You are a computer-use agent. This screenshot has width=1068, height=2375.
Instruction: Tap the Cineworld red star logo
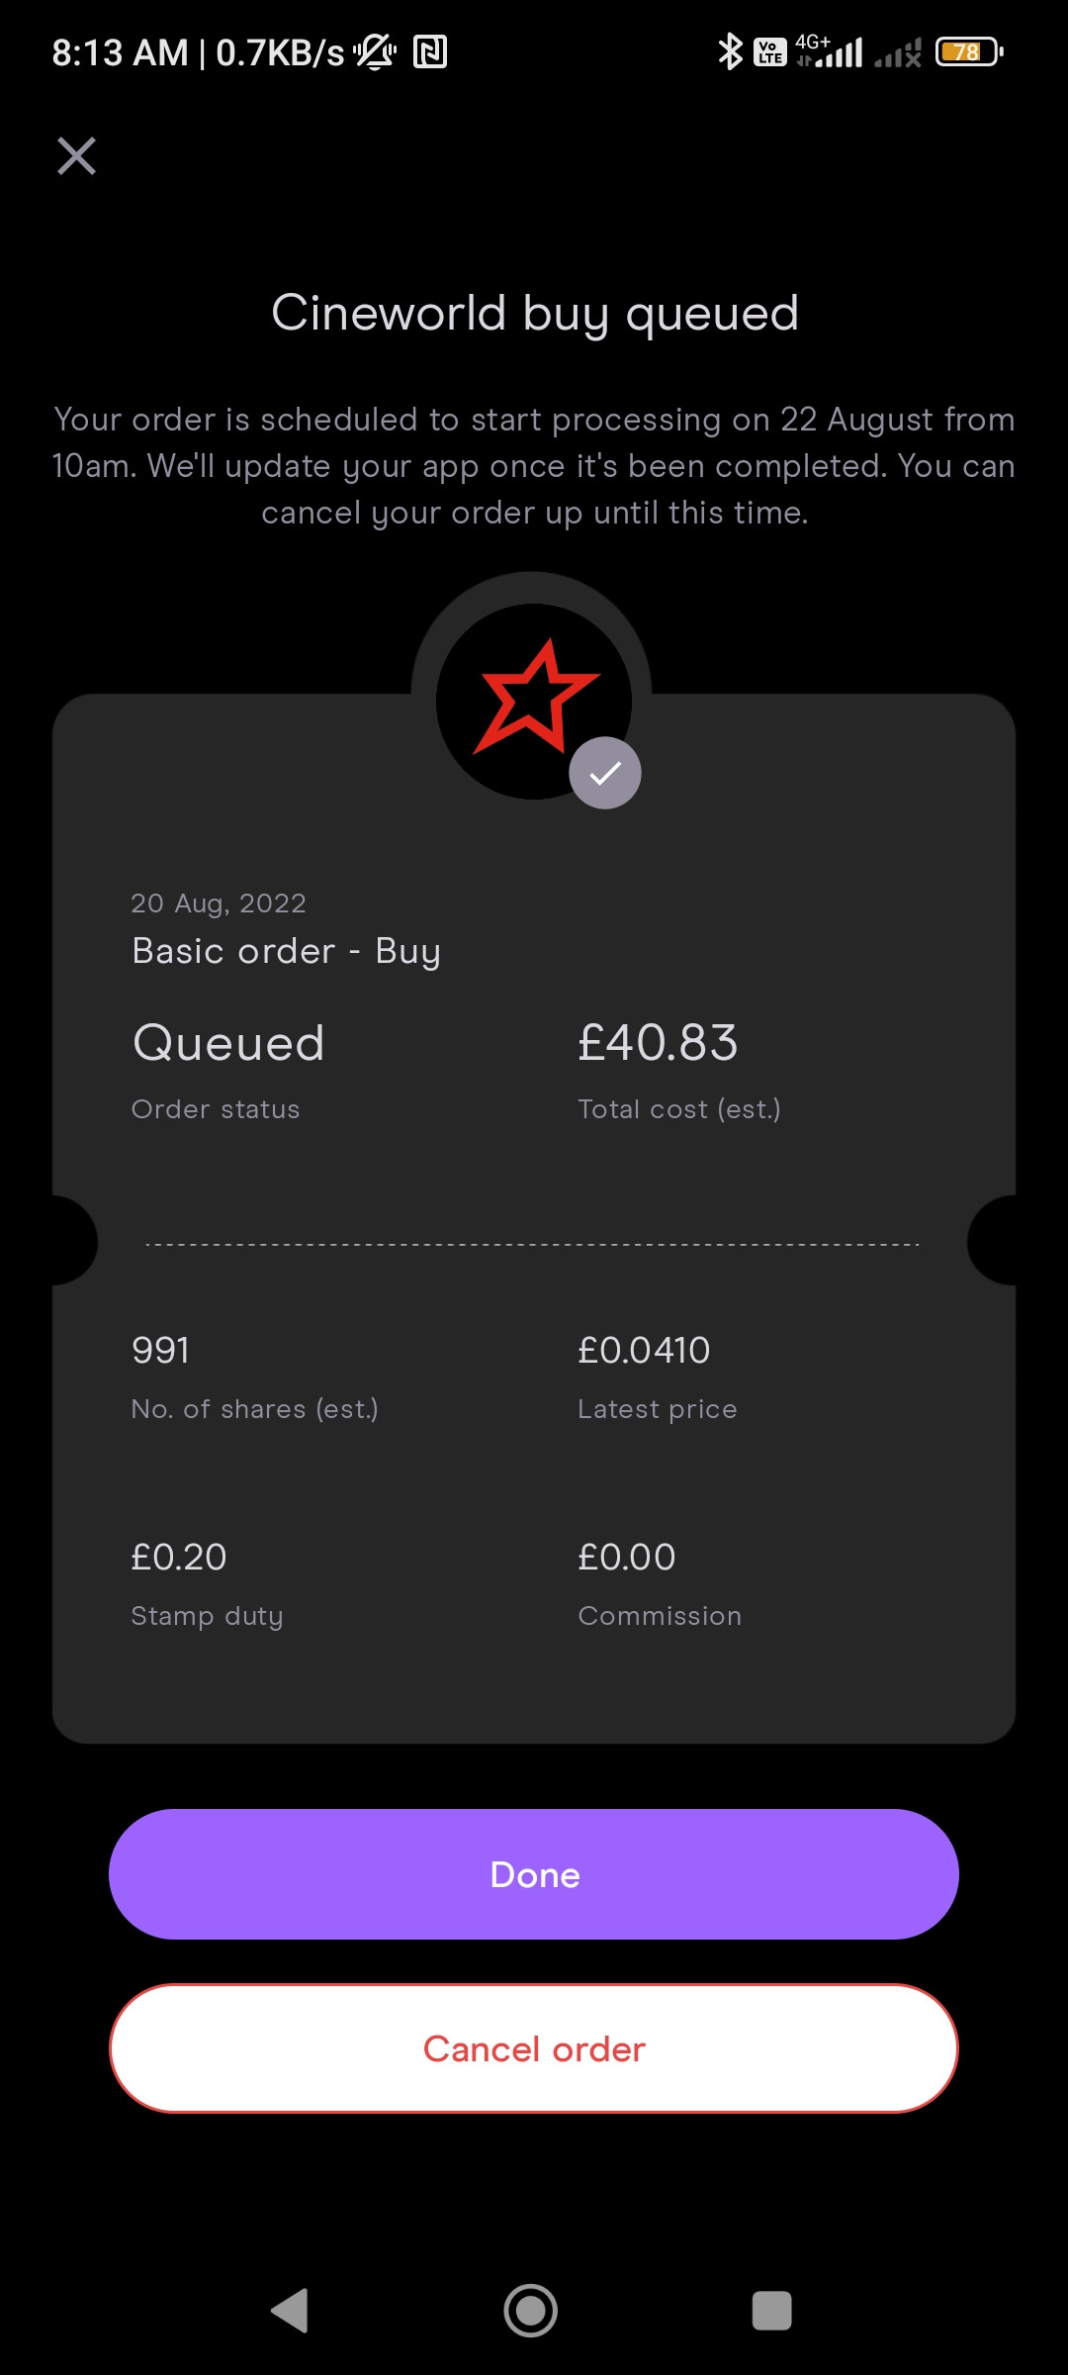pos(534,701)
